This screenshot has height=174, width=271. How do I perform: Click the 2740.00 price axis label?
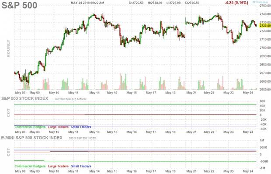point(265,14)
